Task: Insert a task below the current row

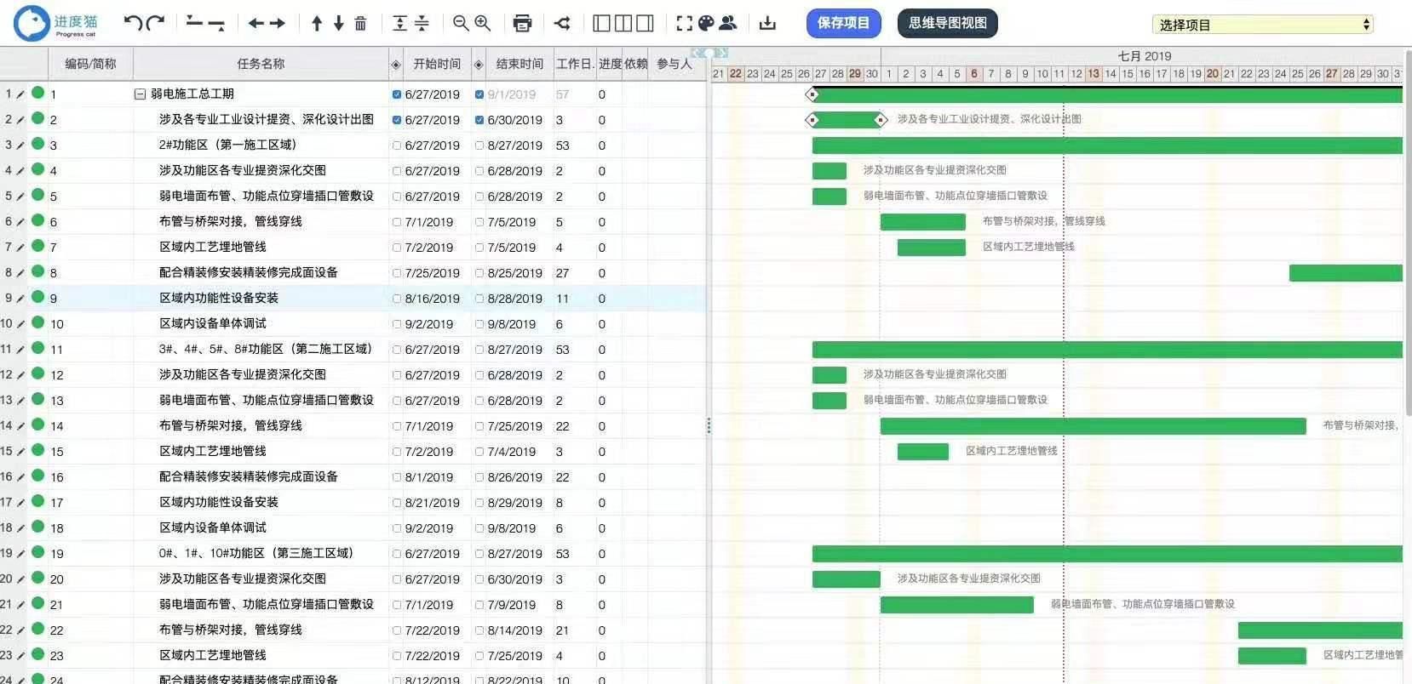Action: click(x=216, y=25)
